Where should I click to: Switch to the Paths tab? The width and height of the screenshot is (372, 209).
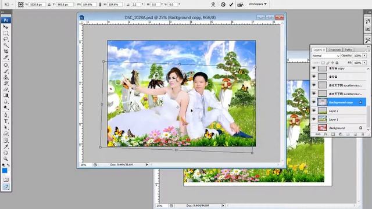[348, 50]
